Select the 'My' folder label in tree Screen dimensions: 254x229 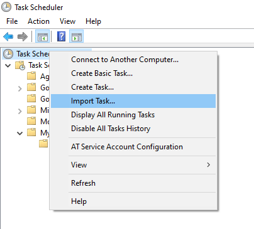(45, 133)
